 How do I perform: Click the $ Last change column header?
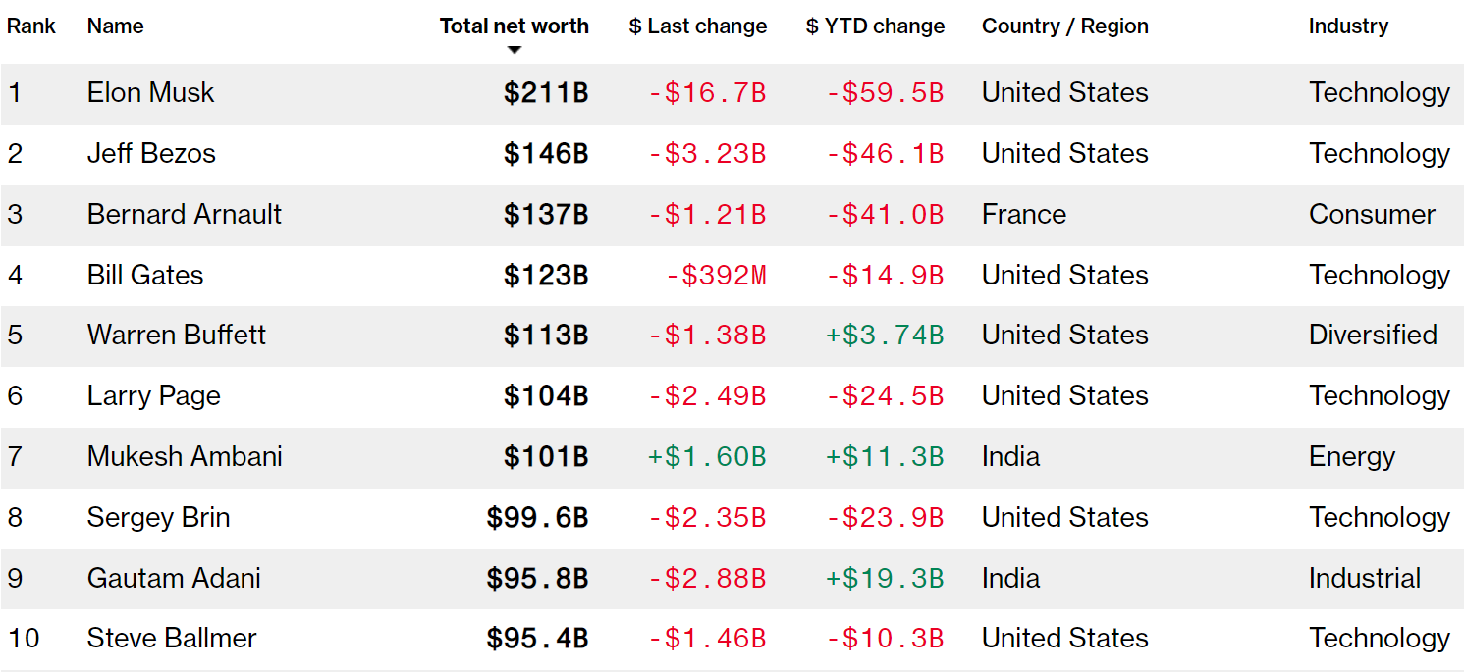[697, 26]
